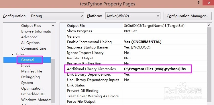Select the Linker tree node
214x105 pixels.
tap(21, 54)
